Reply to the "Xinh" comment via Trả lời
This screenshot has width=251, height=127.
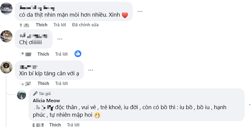tap(60, 25)
